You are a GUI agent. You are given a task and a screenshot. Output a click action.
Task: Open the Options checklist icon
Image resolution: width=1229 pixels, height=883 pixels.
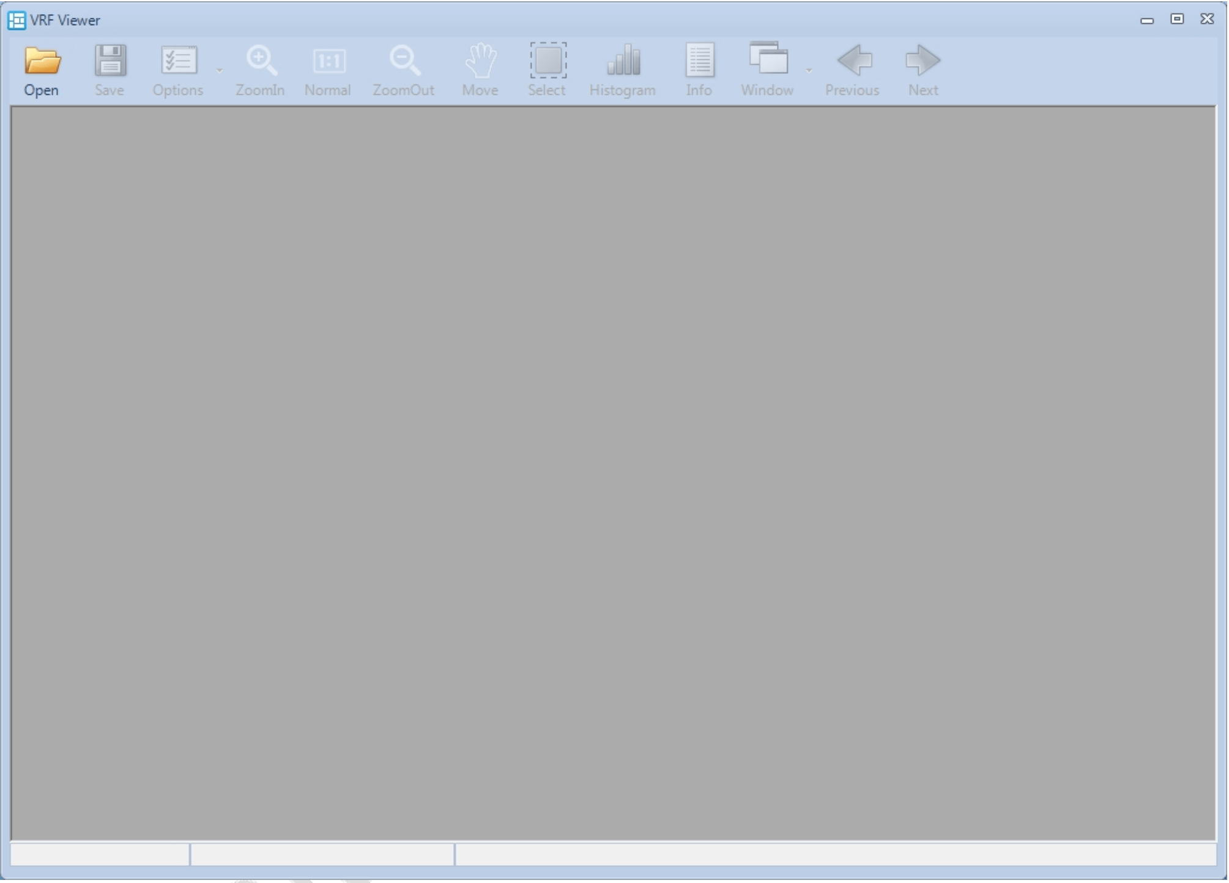pos(178,61)
